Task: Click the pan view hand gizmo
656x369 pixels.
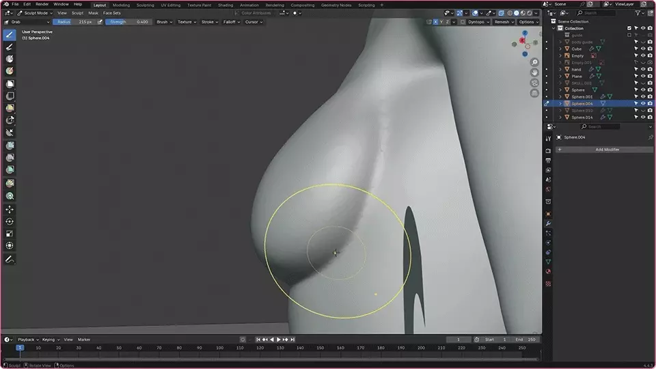Action: (534, 72)
